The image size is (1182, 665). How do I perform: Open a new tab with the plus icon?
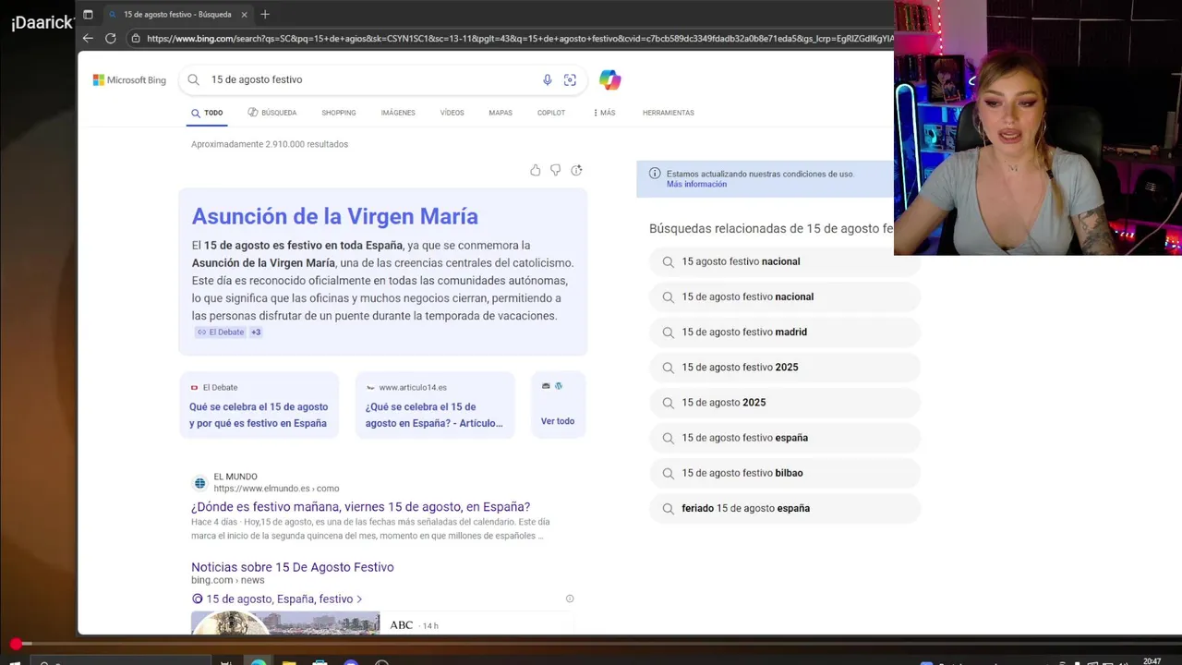265,15
